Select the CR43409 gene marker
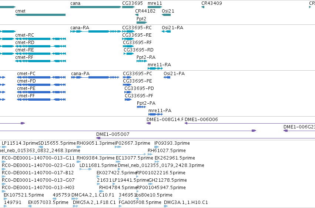Screen dimensions: 315x208 point(203,7)
